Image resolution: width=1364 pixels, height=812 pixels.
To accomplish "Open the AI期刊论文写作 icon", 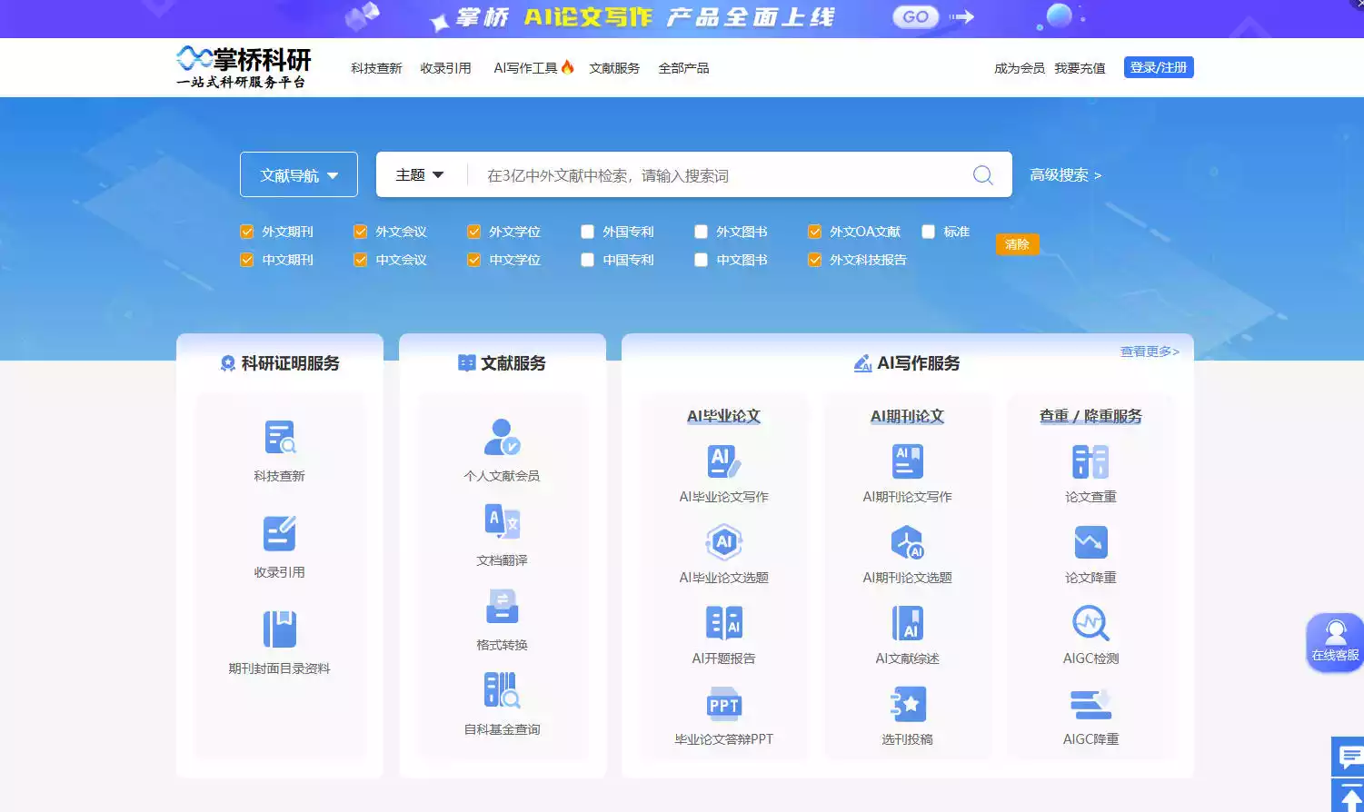I will point(908,461).
